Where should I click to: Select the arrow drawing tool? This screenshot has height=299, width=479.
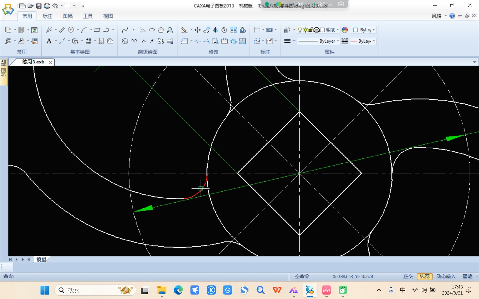coord(152,41)
